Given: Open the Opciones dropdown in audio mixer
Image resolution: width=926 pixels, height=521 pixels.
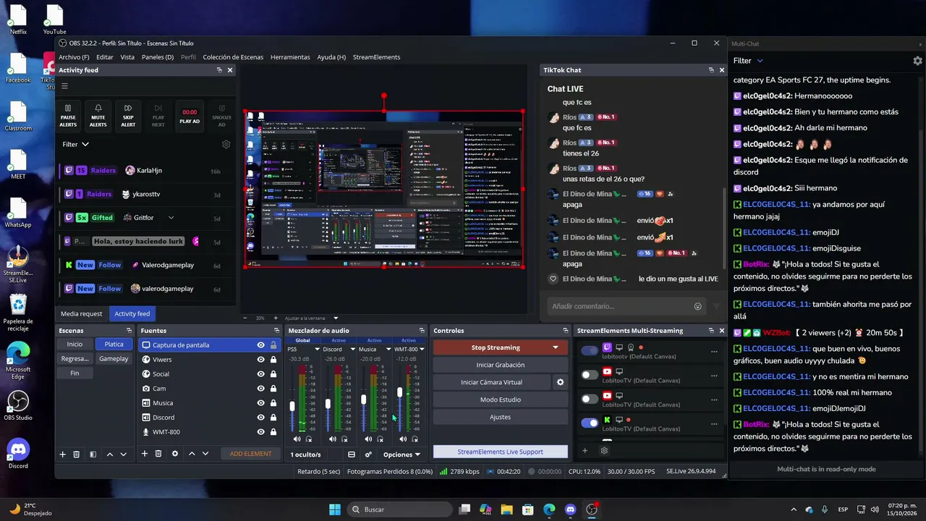Looking at the screenshot, I should tap(402, 454).
